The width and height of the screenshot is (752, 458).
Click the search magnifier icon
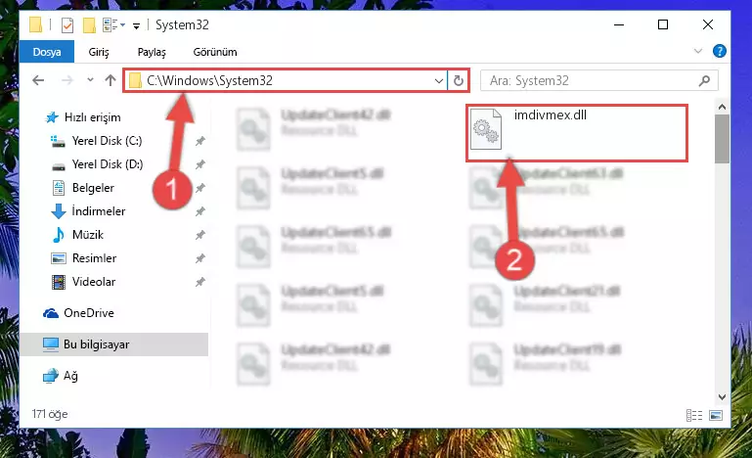click(x=704, y=80)
